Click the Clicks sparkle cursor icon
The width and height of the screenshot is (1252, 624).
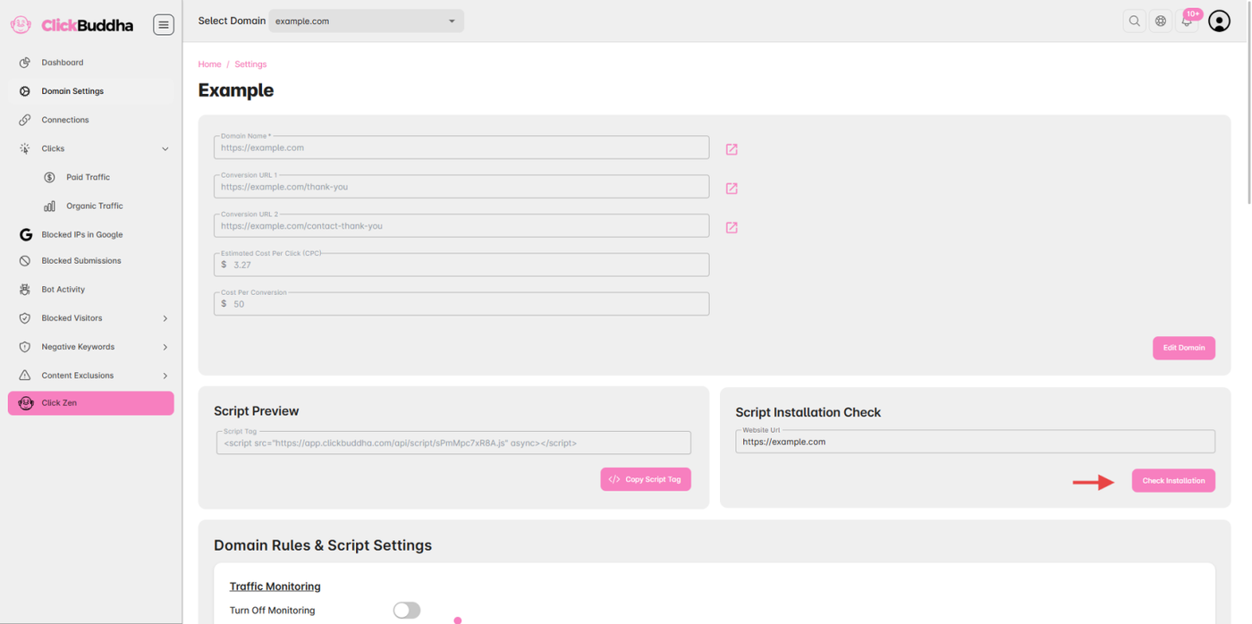point(25,148)
